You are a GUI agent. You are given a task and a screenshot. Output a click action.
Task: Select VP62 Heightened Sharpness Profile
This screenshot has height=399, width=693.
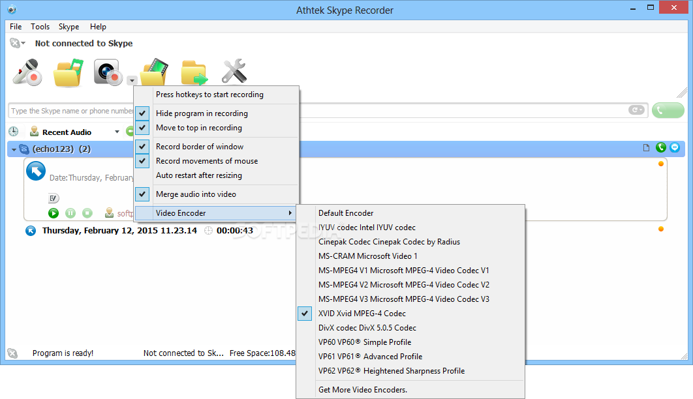(x=410, y=371)
